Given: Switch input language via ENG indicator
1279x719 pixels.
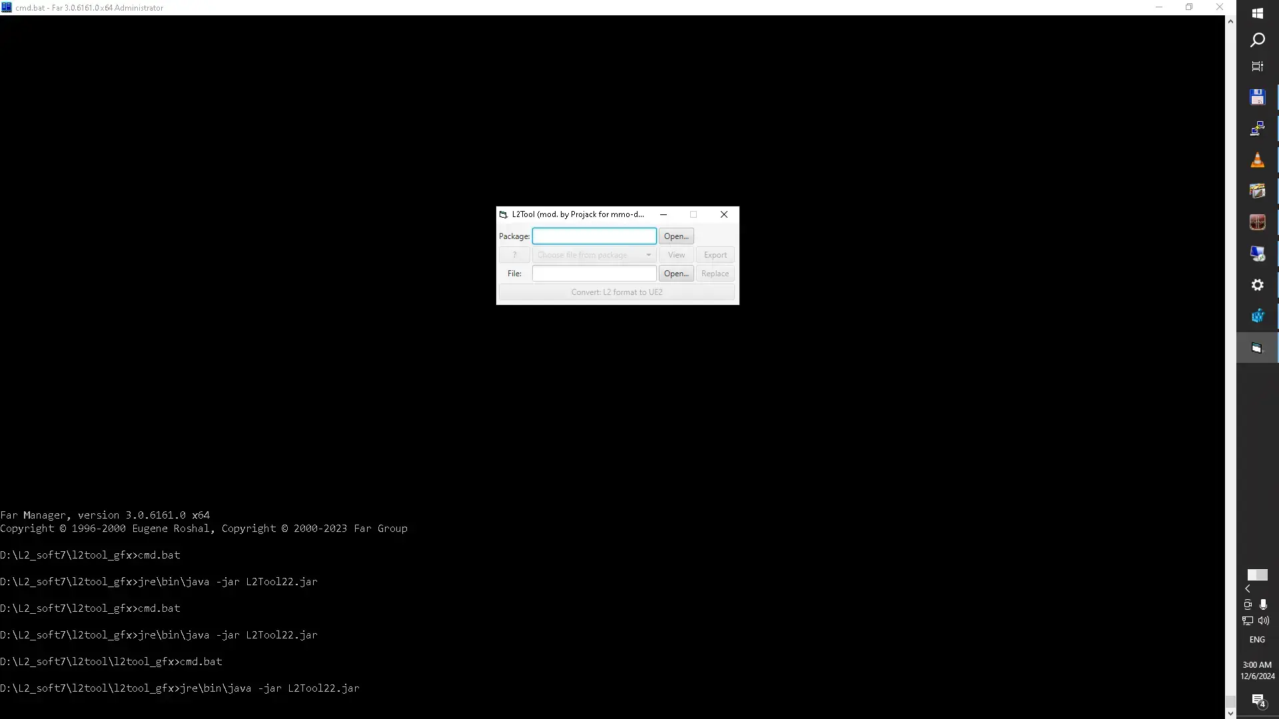Looking at the screenshot, I should pos(1257,639).
